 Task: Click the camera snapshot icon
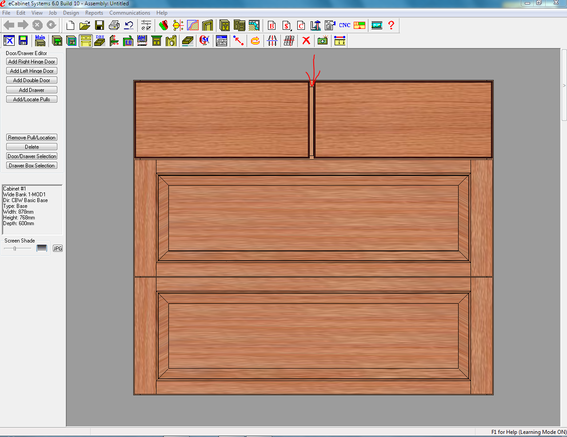(x=323, y=41)
